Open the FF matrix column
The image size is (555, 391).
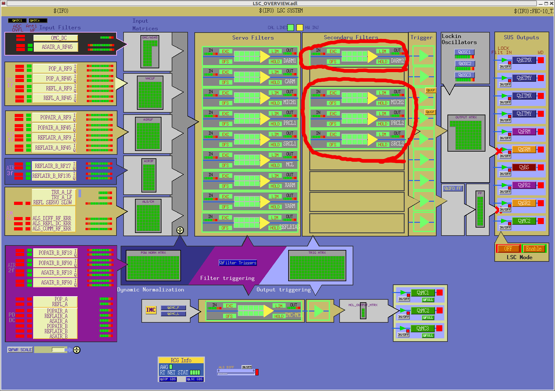coord(480,209)
